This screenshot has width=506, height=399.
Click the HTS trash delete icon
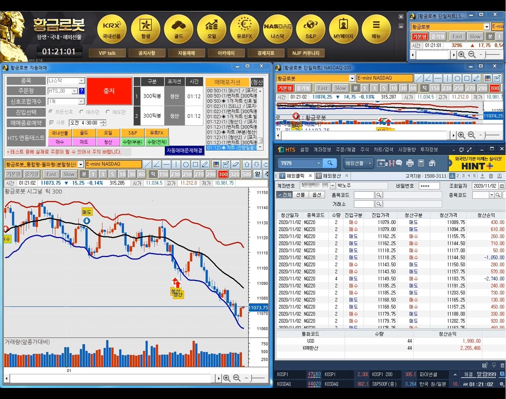[x=491, y=176]
